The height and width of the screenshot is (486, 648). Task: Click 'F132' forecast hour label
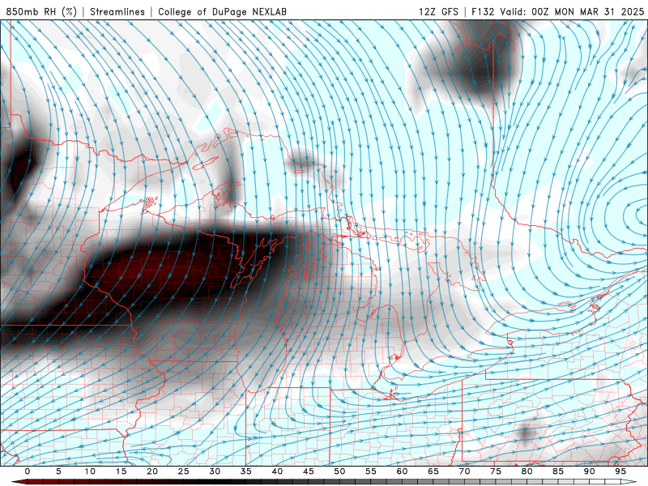[x=483, y=11]
